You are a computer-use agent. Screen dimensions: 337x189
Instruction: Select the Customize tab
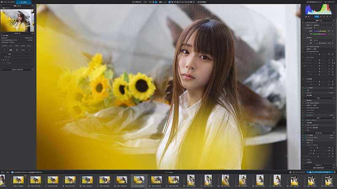pyautogui.click(x=24, y=2)
